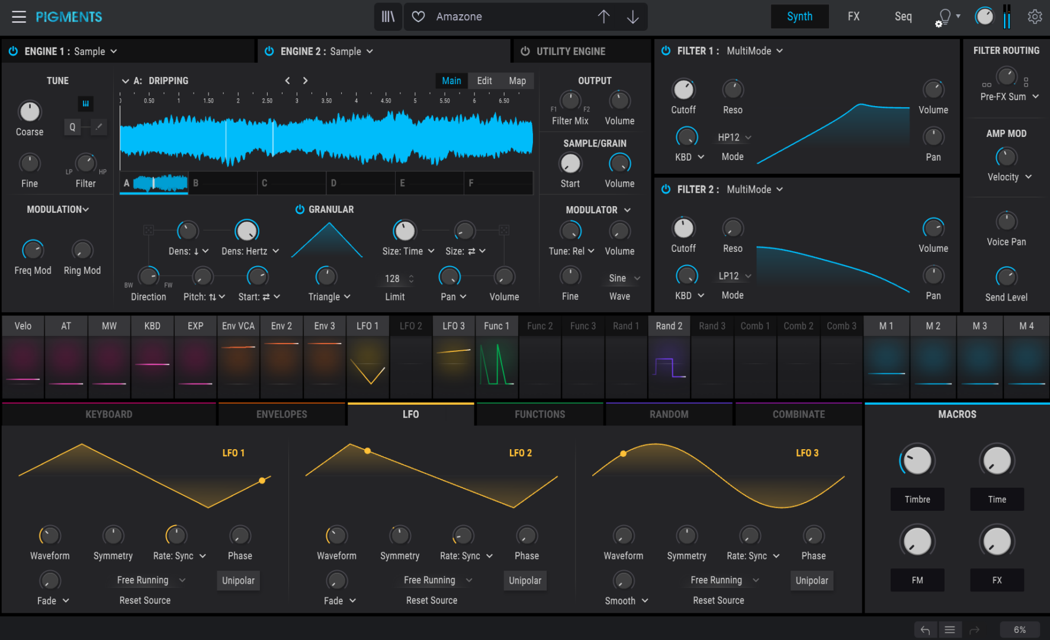Open the hamburger main menu
Screen dimensions: 1050x640
point(19,17)
